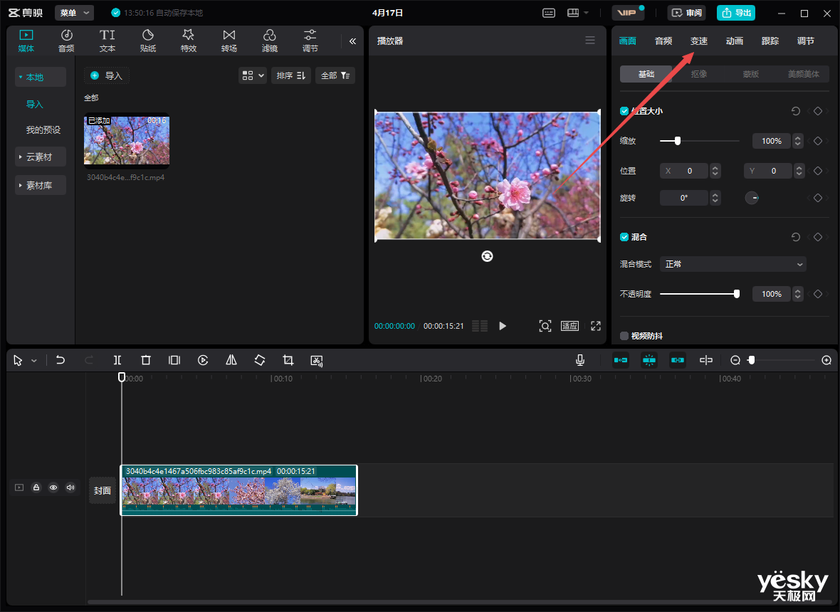This screenshot has width=840, height=612.
Task: Open the grid view mode dropdown
Action: 252,75
